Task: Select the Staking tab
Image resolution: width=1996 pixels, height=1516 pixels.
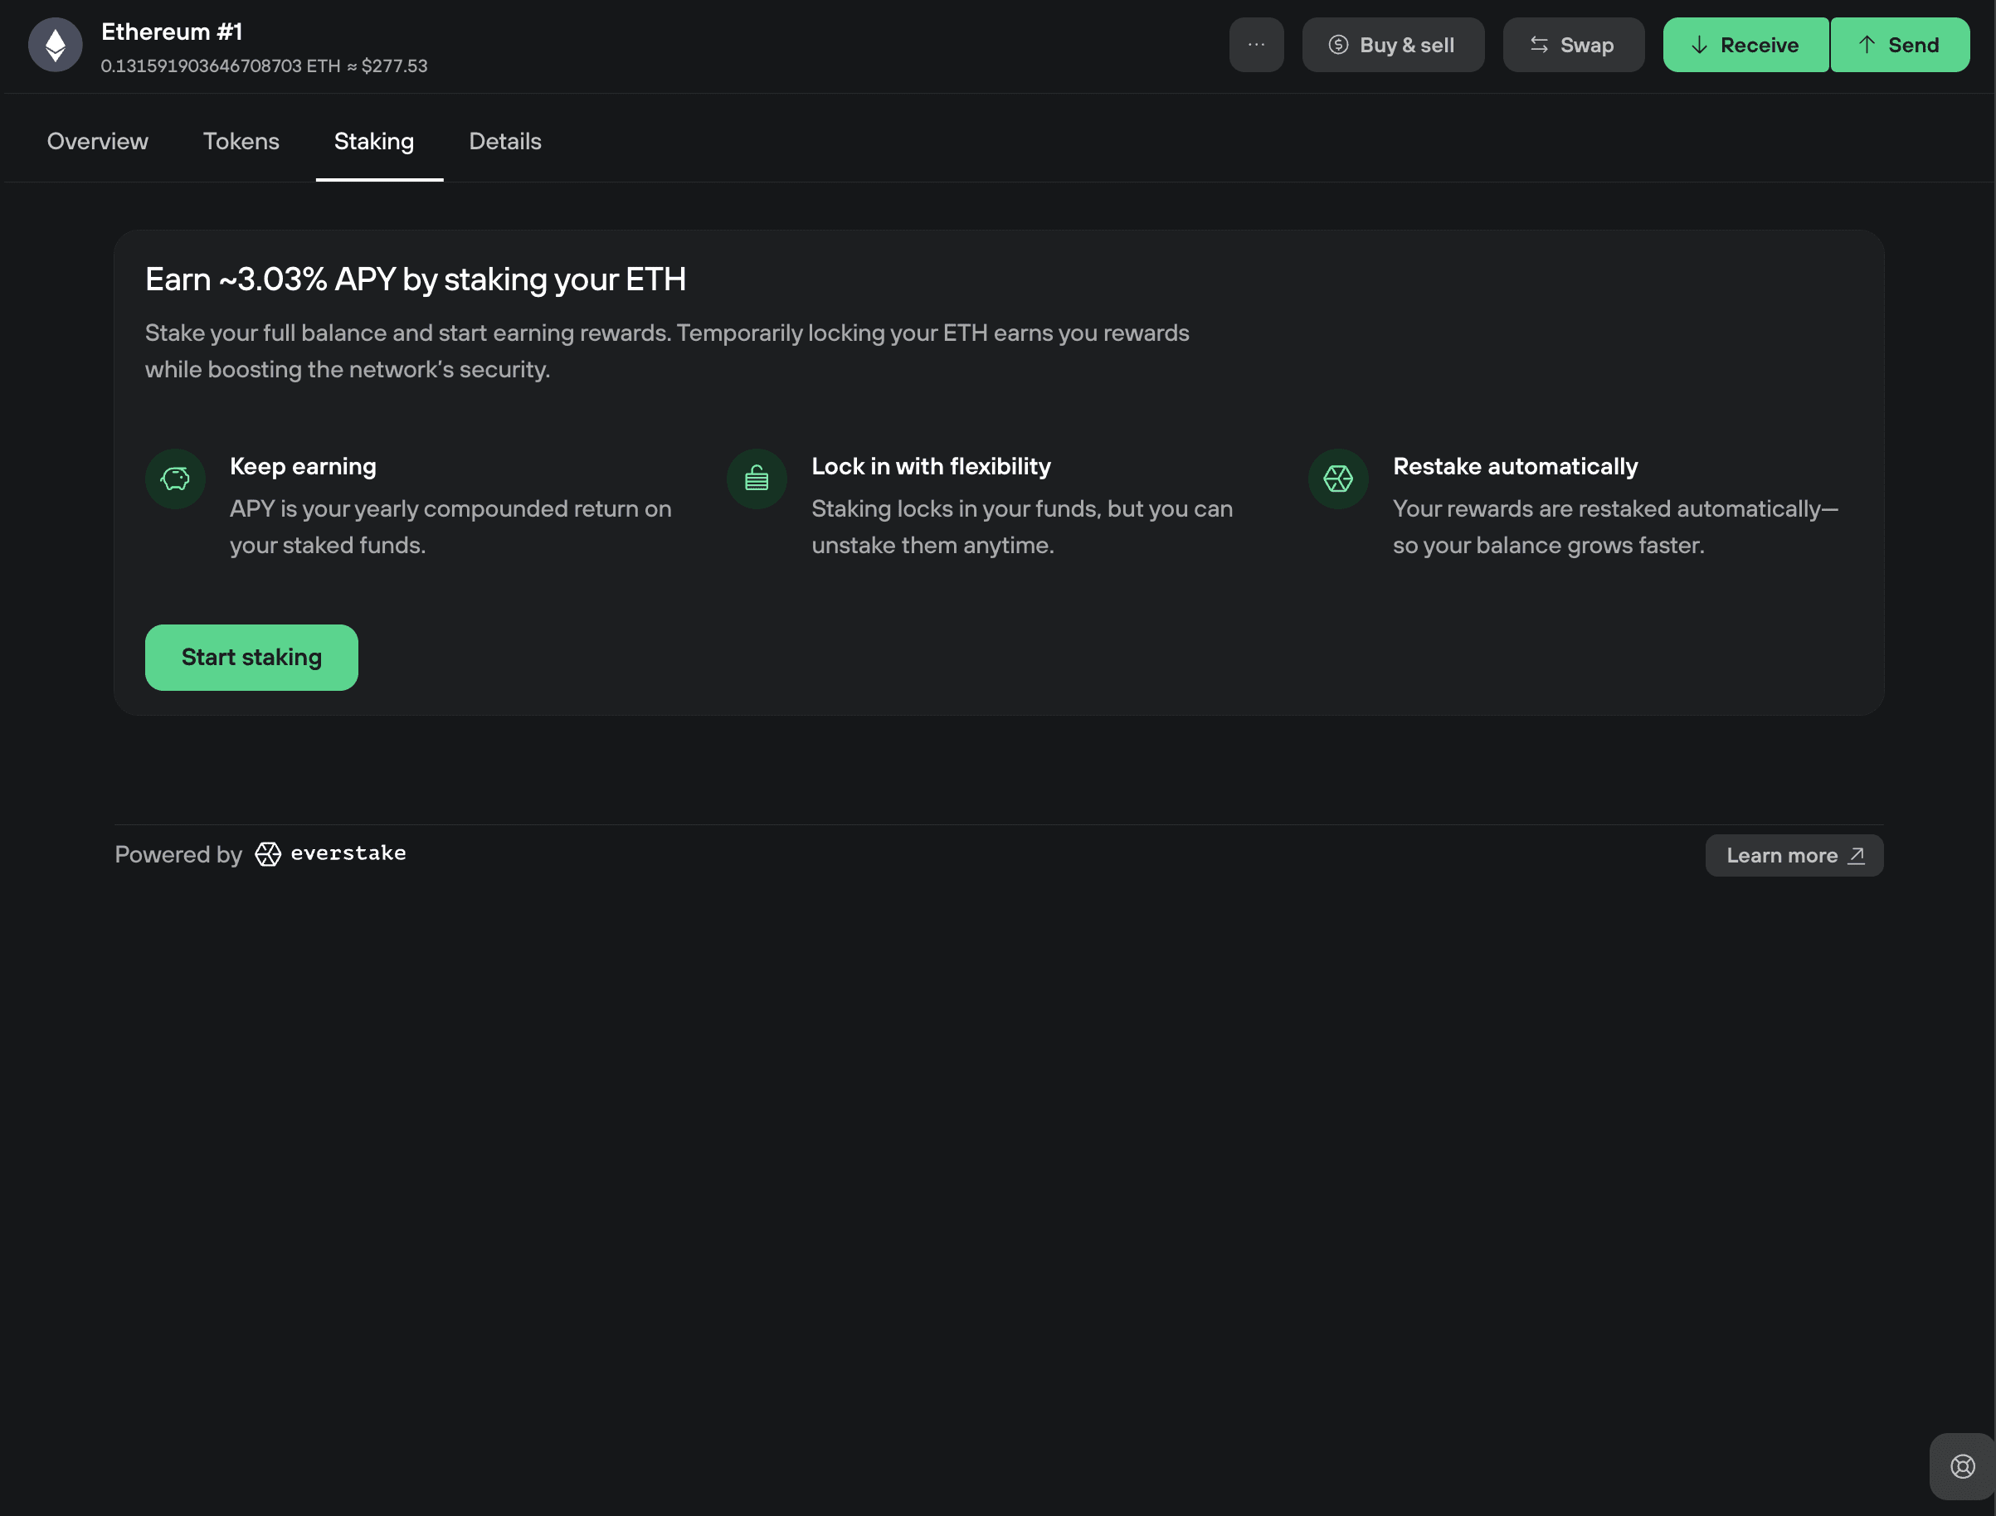Action: pyautogui.click(x=375, y=142)
